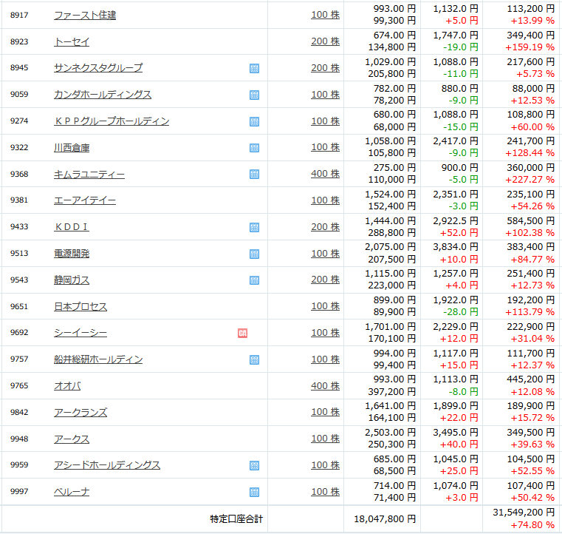Click 100 株 link for アークス

point(325,439)
